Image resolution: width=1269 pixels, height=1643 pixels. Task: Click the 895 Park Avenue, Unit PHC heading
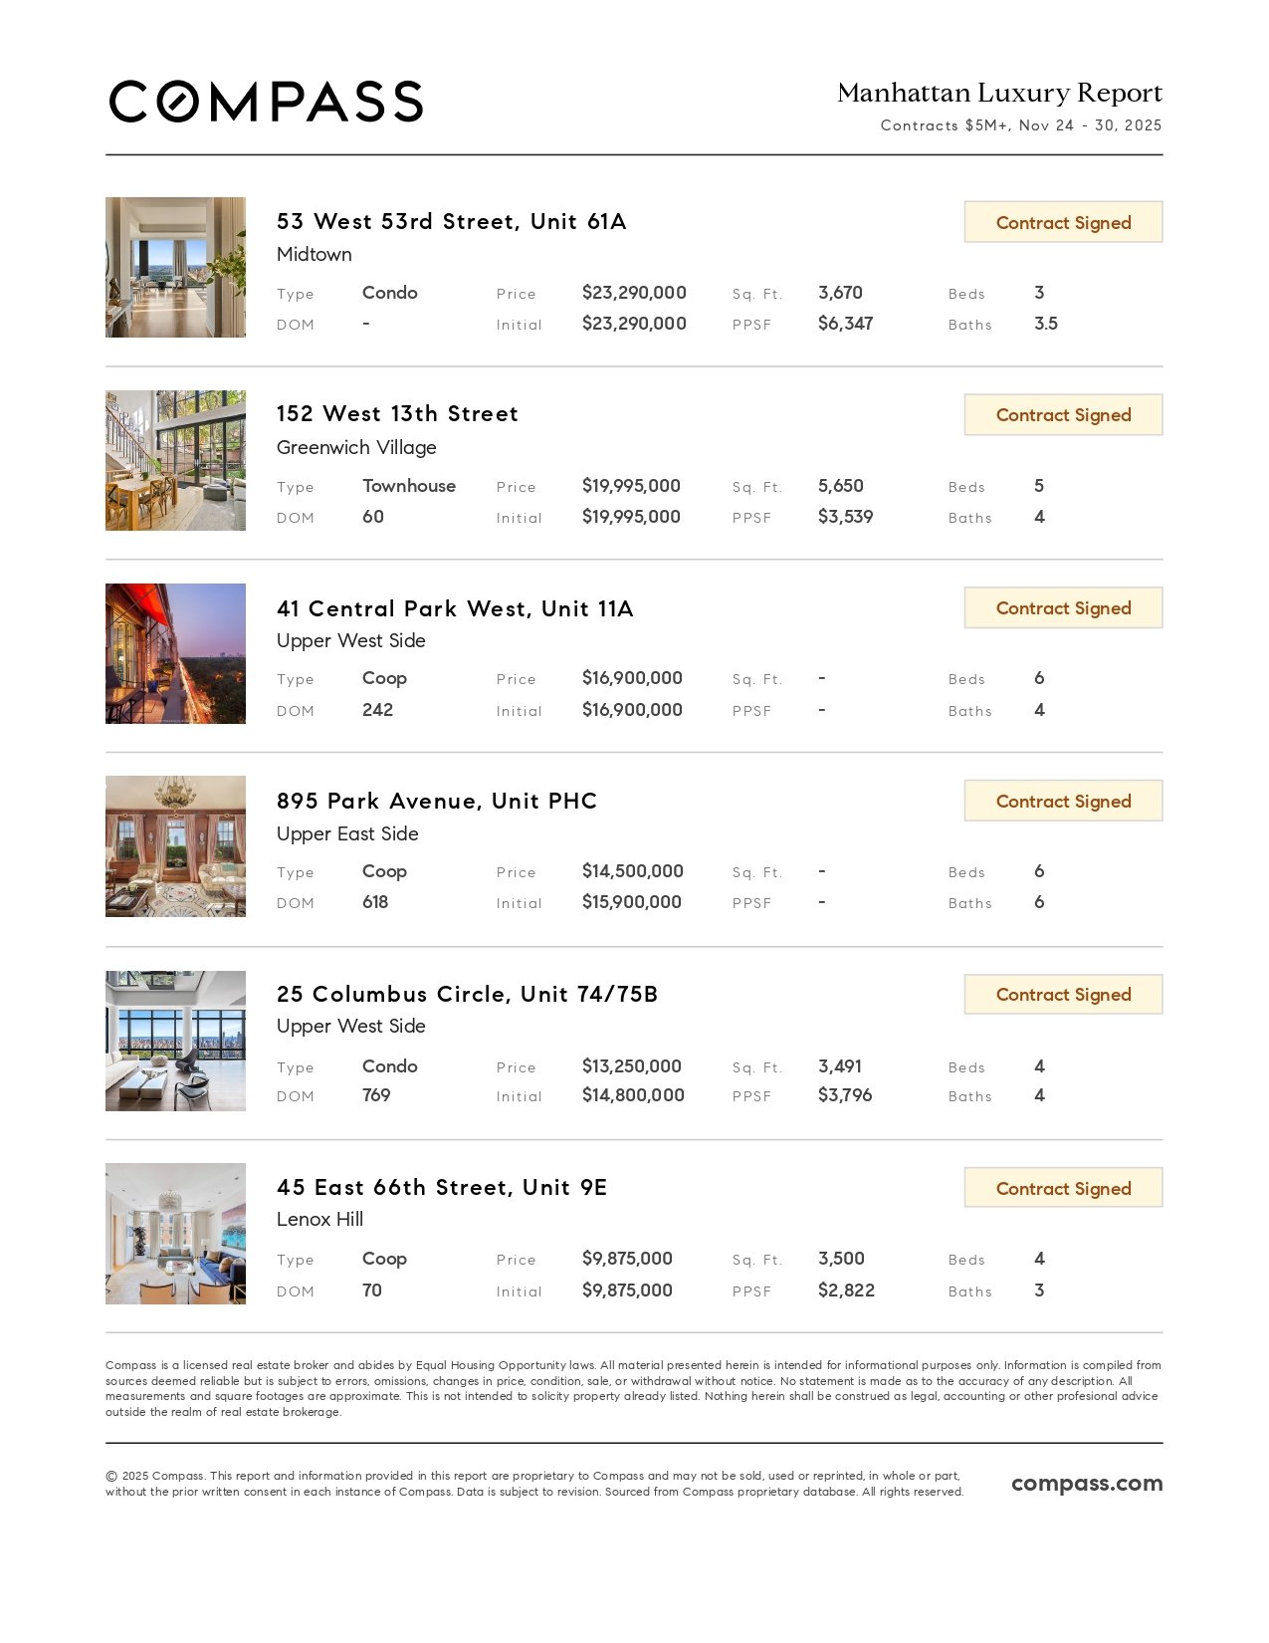[x=437, y=802]
